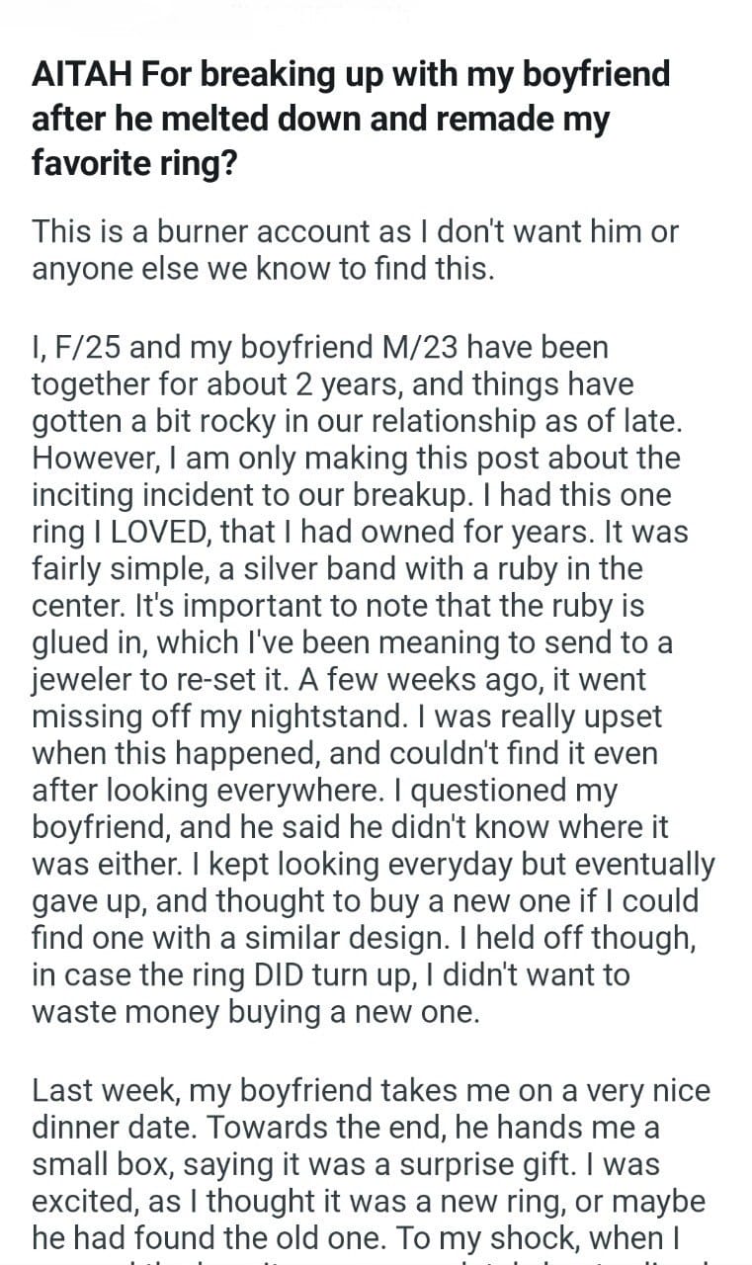Click "favorite ring?" at the title's end
The height and width of the screenshot is (1265, 752).
134,162
